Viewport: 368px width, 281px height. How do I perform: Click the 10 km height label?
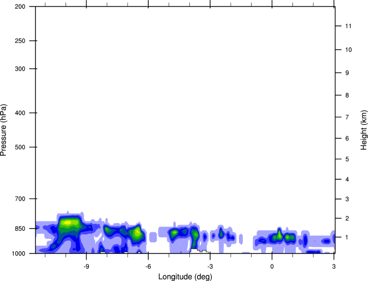coord(349,50)
